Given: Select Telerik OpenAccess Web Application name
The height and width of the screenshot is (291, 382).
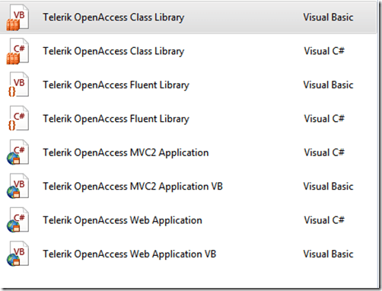Looking at the screenshot, I should [123, 220].
